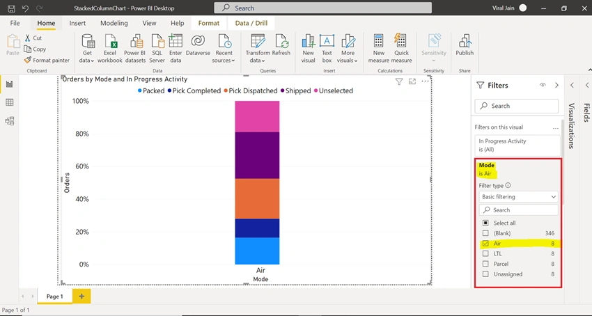Viewport: 592px width, 316px height.
Task: Open the Help tab
Action: click(x=177, y=23)
